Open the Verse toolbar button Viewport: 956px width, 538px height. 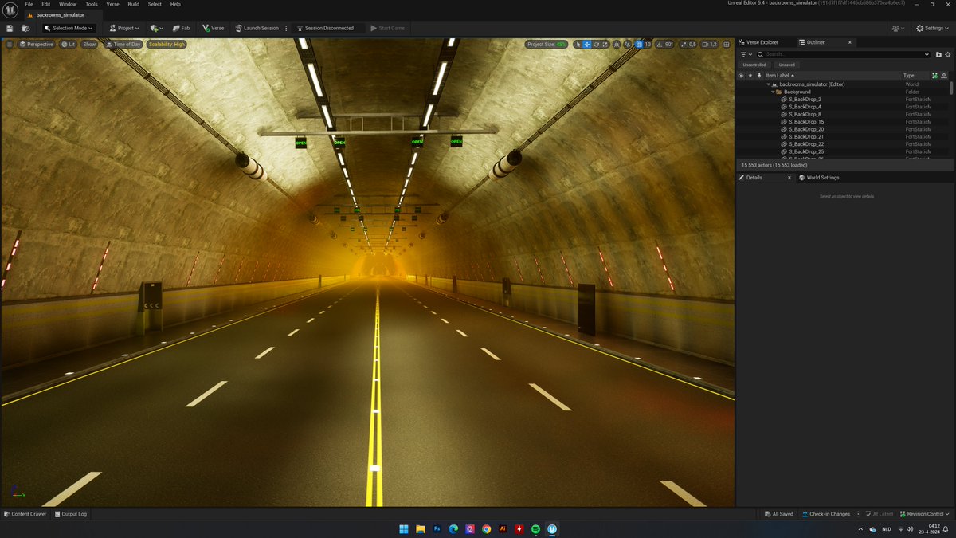[213, 28]
